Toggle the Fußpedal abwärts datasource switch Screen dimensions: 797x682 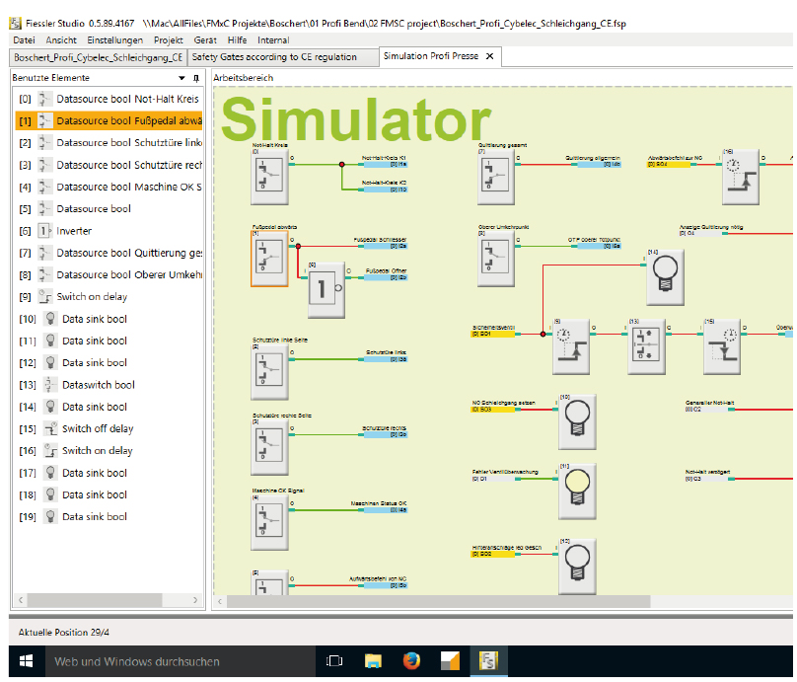pyautogui.click(x=269, y=260)
